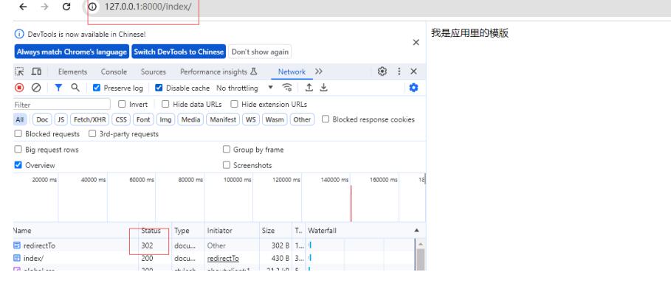Click the address bar showing 127.0.0.1:8000/index/
671x286 pixels.
tap(148, 7)
